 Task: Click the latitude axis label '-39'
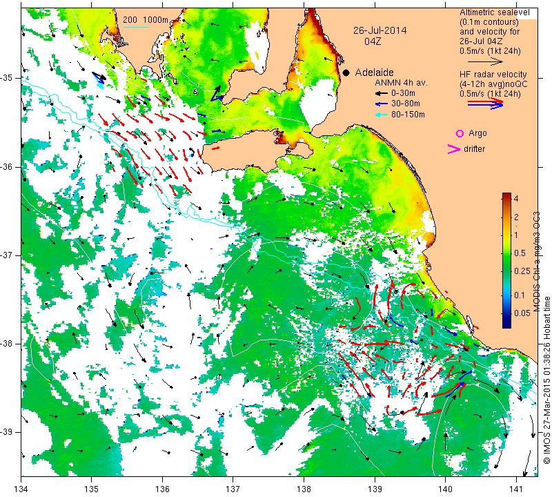click(7, 432)
